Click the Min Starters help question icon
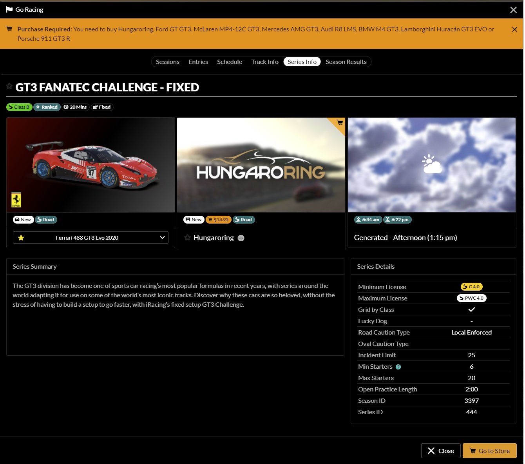Image resolution: width=525 pixels, height=464 pixels. (x=398, y=367)
